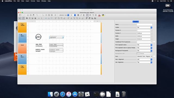The height and width of the screenshot is (98, 174).
Task: Click the Paste clipboard icon
Action: click(33, 15)
